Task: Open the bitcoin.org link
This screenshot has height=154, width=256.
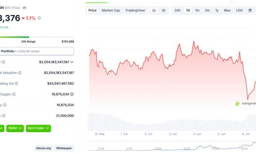Action: pos(43,148)
